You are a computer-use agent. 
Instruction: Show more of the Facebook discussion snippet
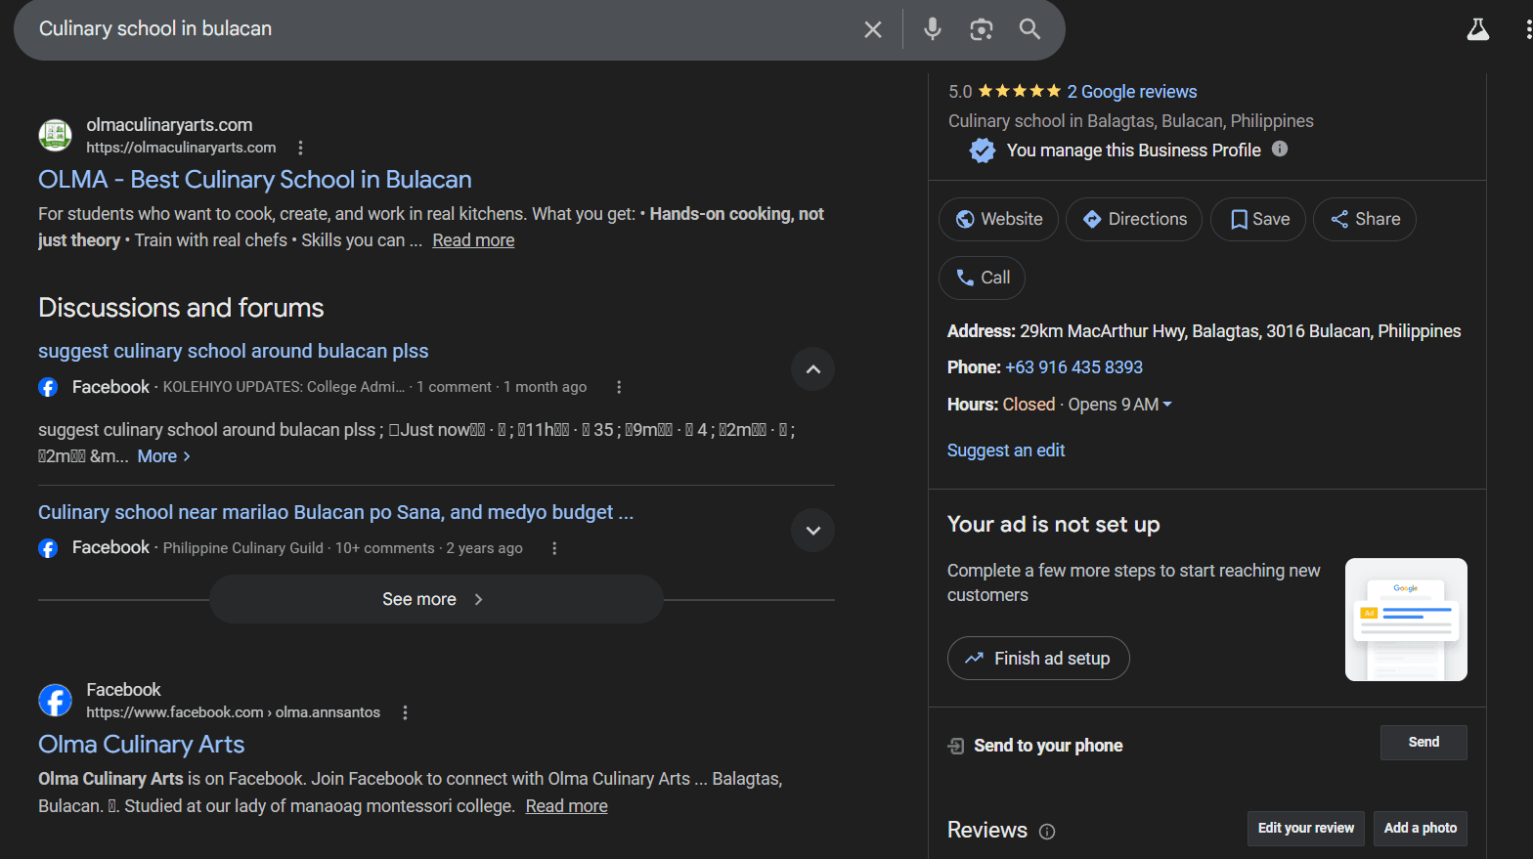164,456
